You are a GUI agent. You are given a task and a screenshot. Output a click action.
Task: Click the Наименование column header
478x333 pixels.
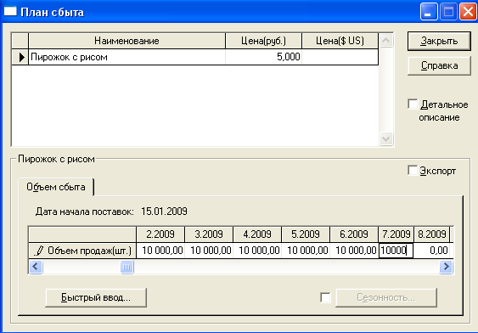point(127,41)
